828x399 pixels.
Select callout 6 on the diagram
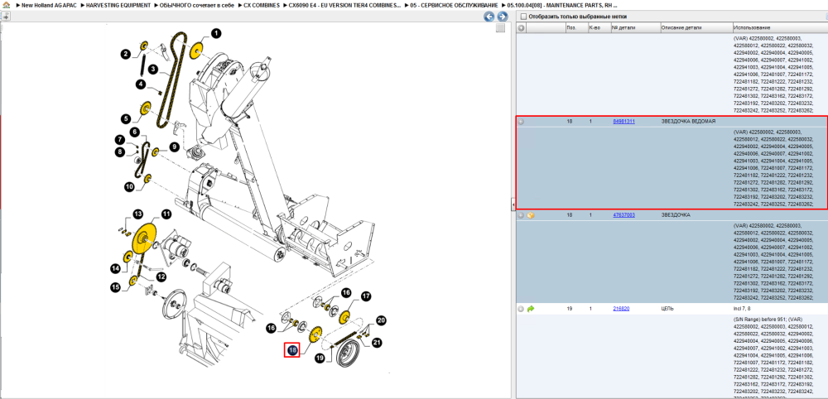(134, 132)
